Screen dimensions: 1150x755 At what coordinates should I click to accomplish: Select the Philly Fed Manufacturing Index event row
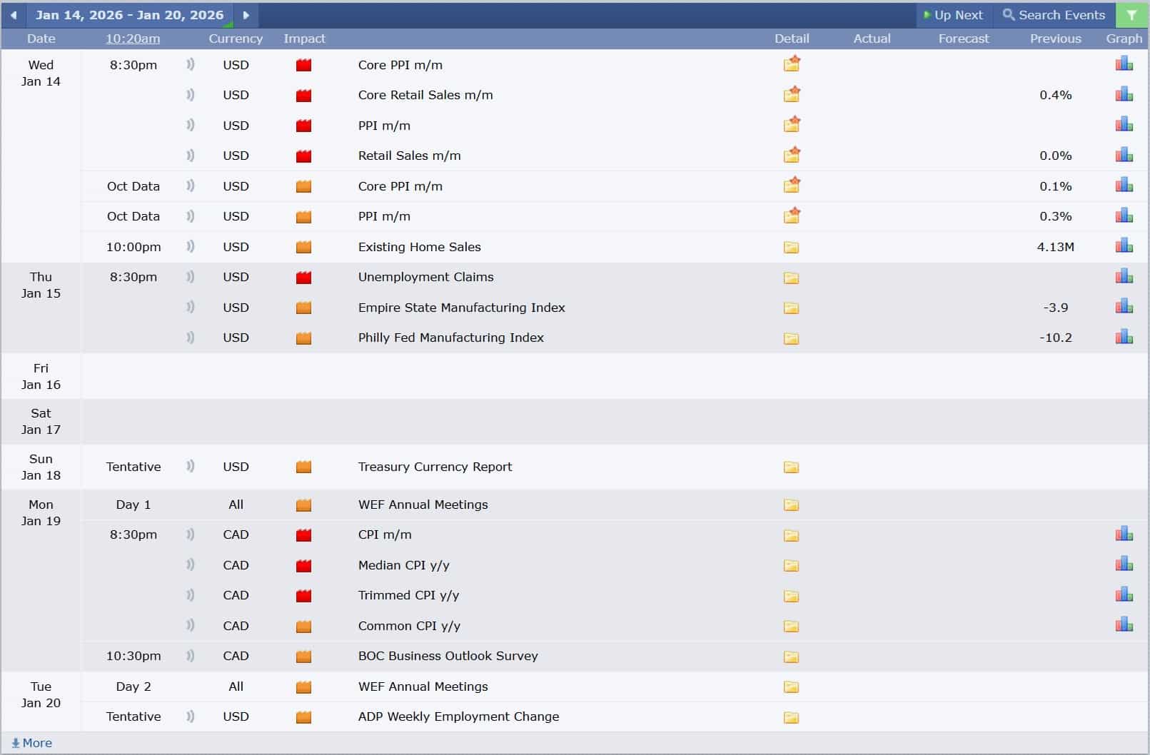pyautogui.click(x=451, y=338)
